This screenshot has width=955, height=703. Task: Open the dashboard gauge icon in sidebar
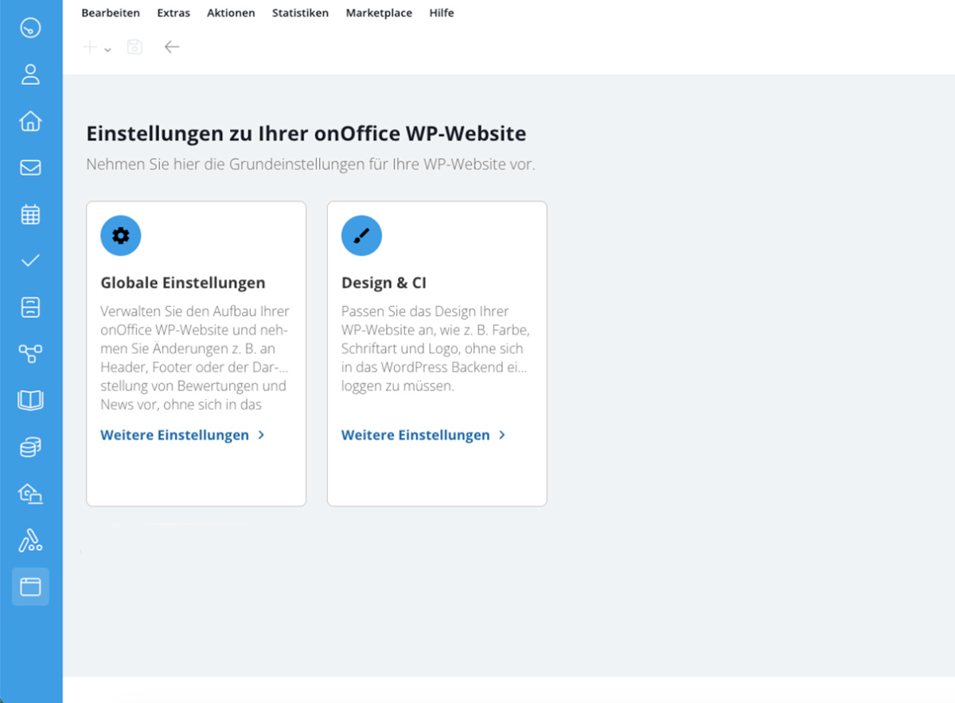[30, 28]
